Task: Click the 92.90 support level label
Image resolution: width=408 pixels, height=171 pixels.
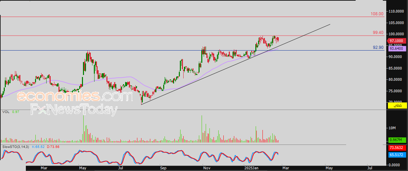Action: point(378,47)
